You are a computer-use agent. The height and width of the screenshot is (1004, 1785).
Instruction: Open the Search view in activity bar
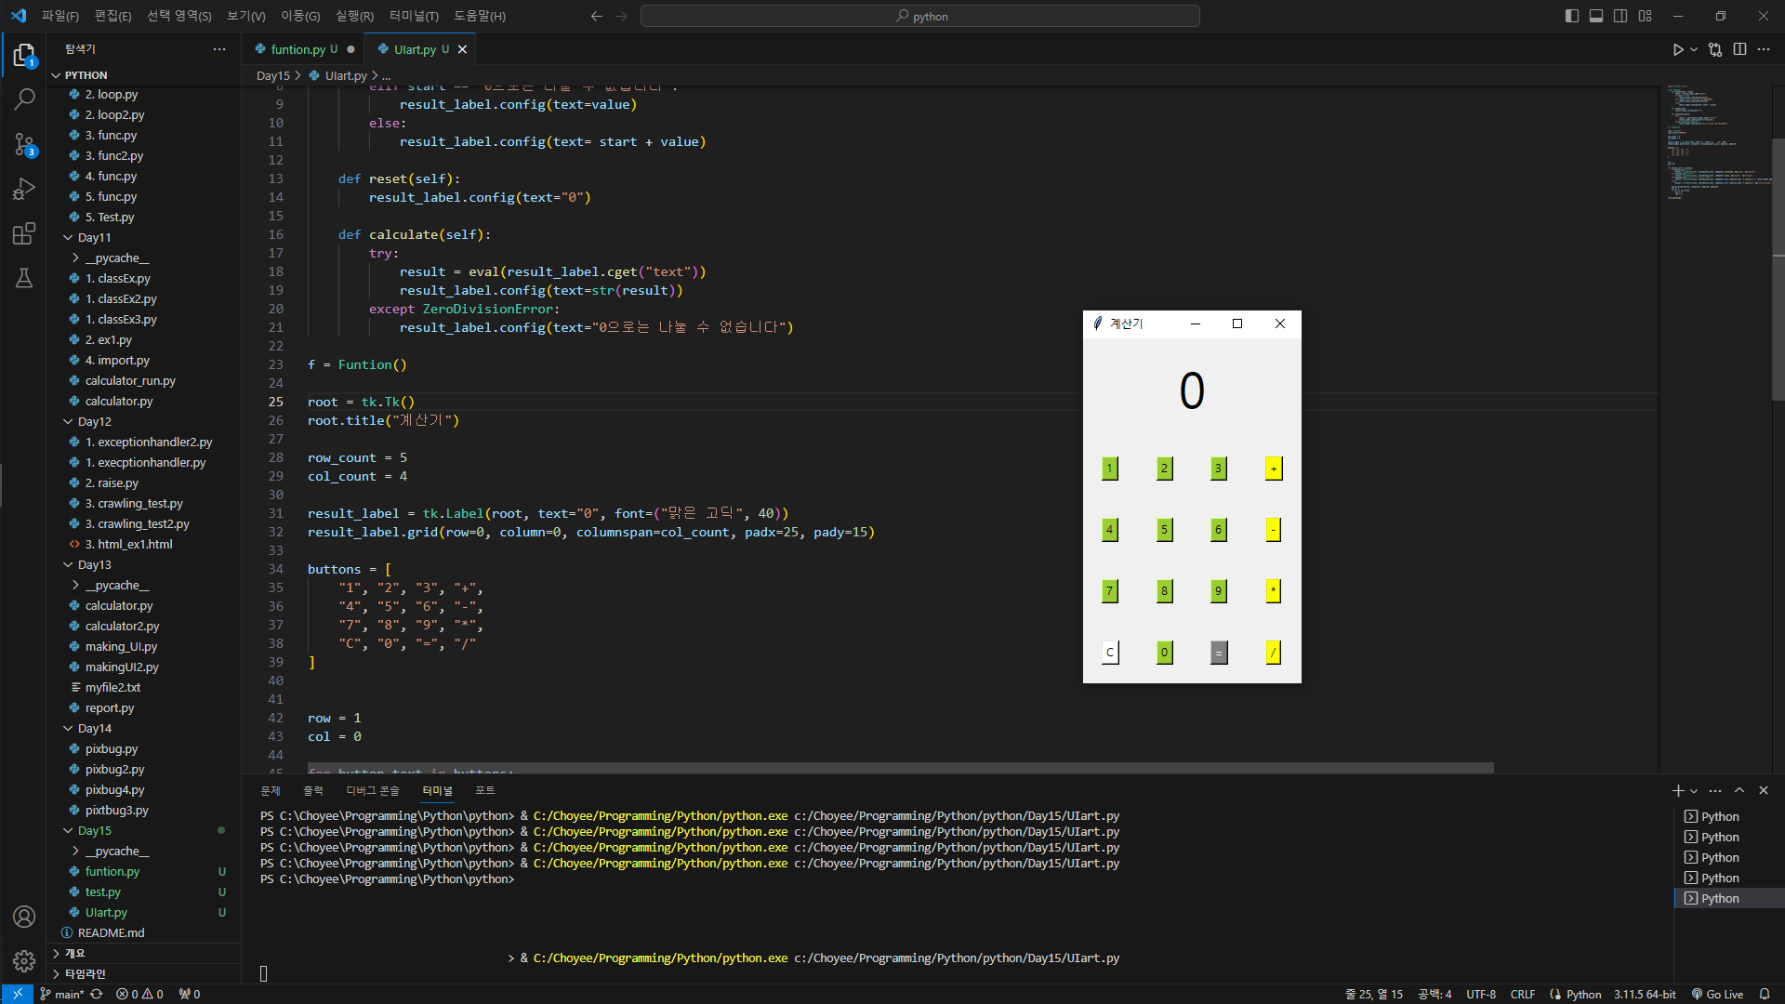[x=24, y=99]
